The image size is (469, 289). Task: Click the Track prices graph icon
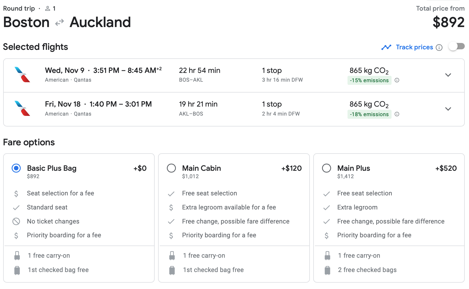(386, 47)
